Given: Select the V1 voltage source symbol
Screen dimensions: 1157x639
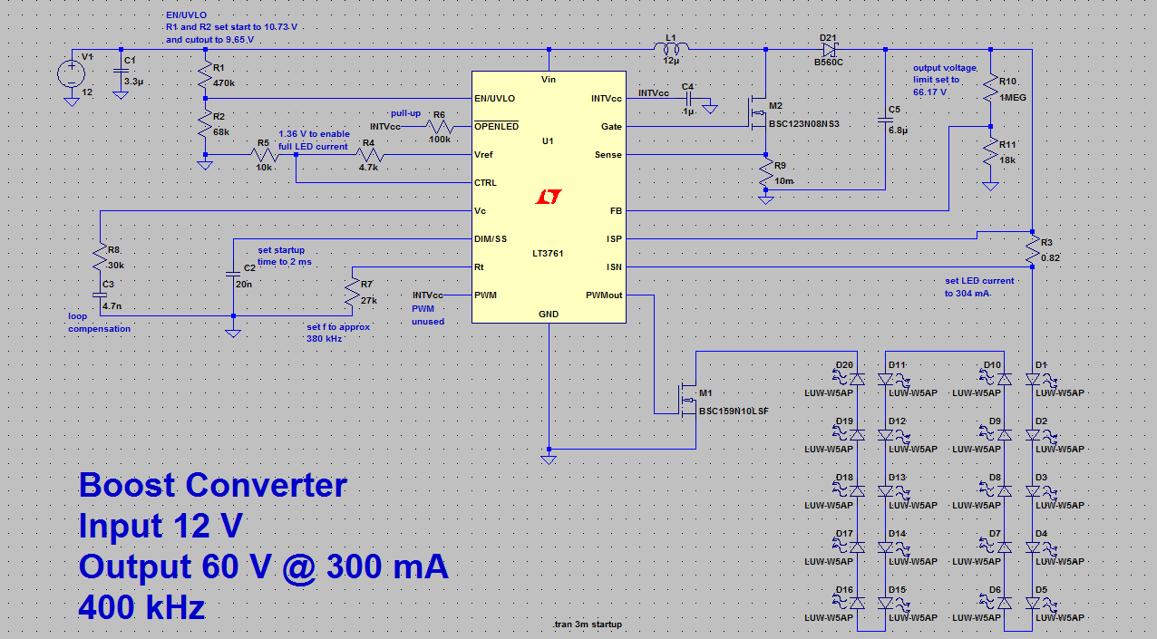Looking at the screenshot, I should tap(72, 74).
